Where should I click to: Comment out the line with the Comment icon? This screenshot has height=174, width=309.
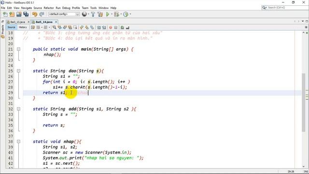tap(122, 28)
